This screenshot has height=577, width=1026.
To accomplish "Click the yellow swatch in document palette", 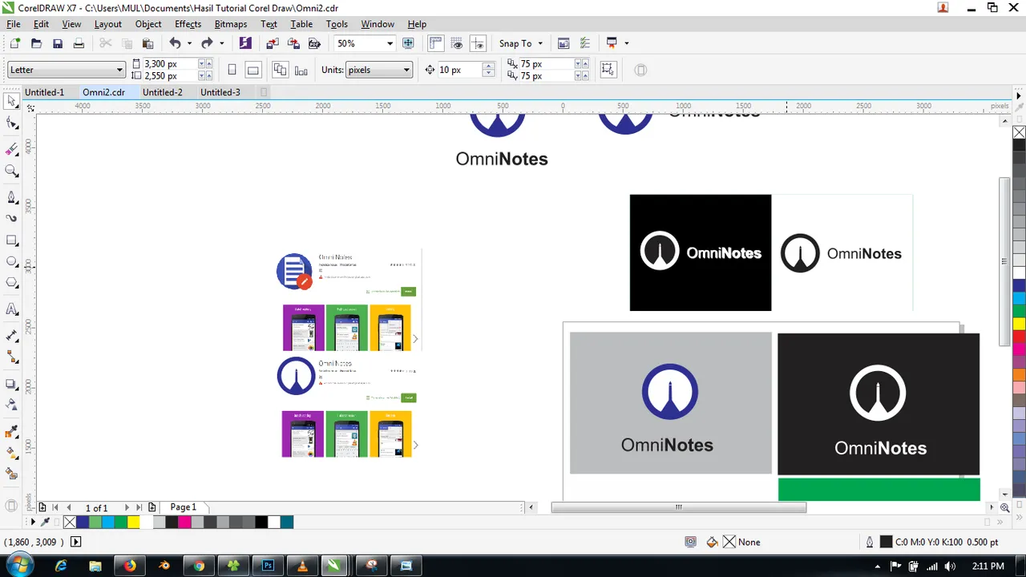I will point(133,522).
